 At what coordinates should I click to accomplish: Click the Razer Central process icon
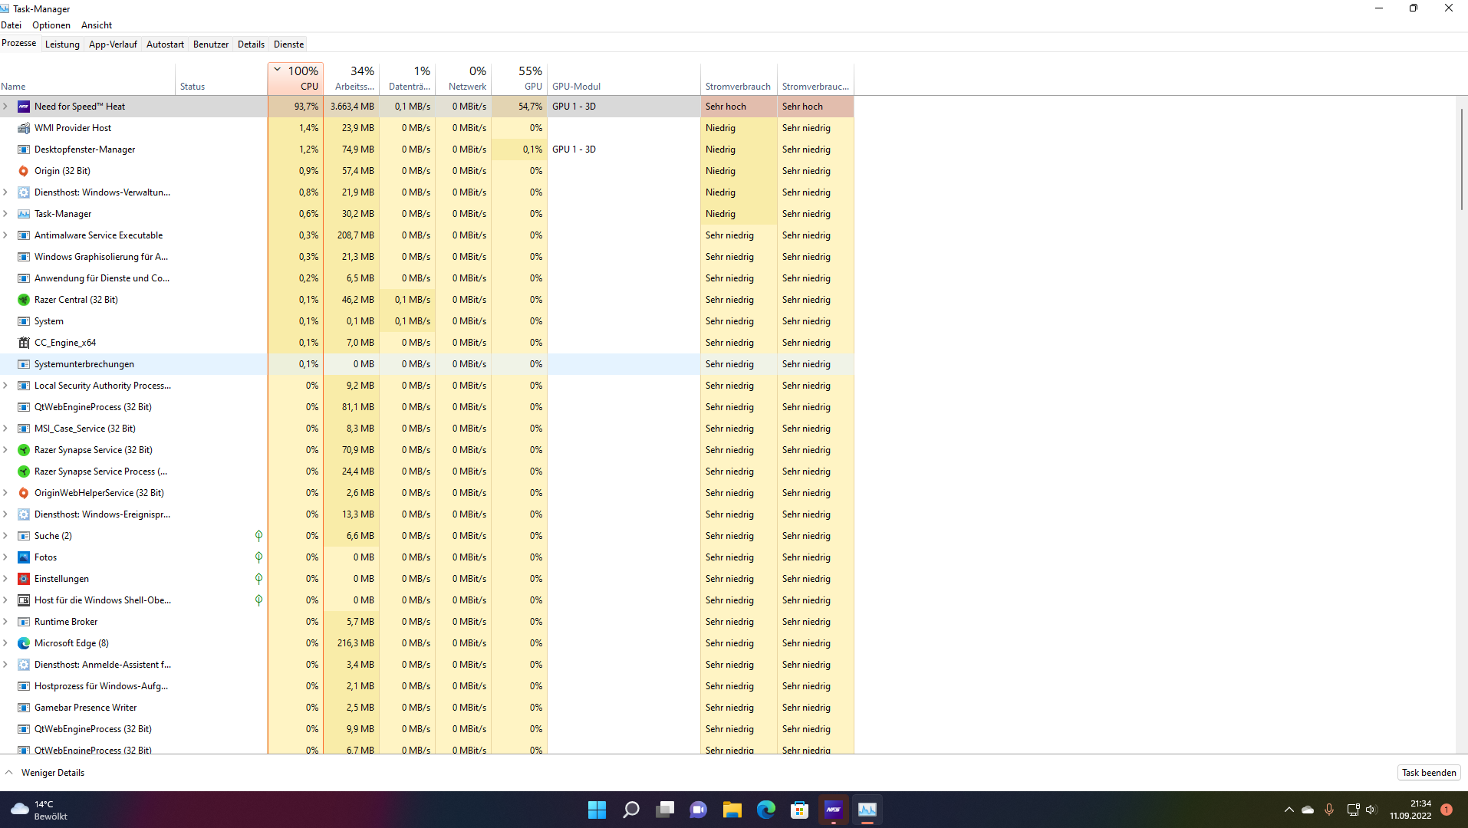[24, 300]
